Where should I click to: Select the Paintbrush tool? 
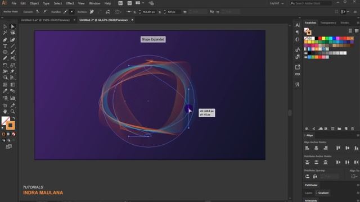[x=12, y=52]
